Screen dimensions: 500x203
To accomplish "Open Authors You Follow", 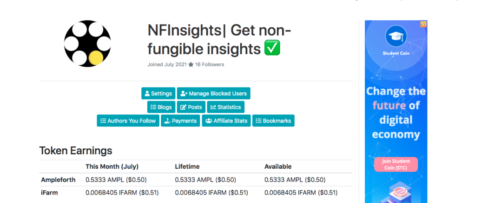I will coord(128,121).
